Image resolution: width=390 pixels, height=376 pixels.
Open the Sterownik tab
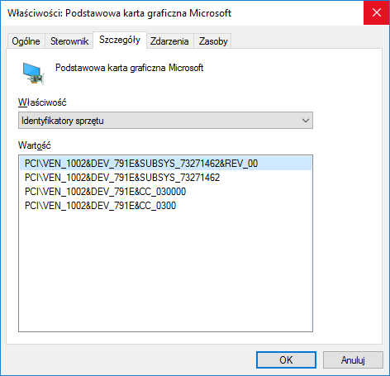pyautogui.click(x=69, y=41)
